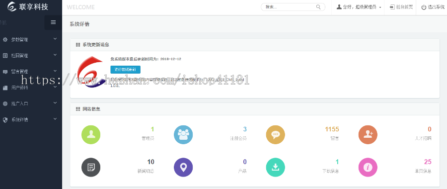The image size is (447, 189).
Task: Click the 新闻动态 count 10
Action: [151, 162]
